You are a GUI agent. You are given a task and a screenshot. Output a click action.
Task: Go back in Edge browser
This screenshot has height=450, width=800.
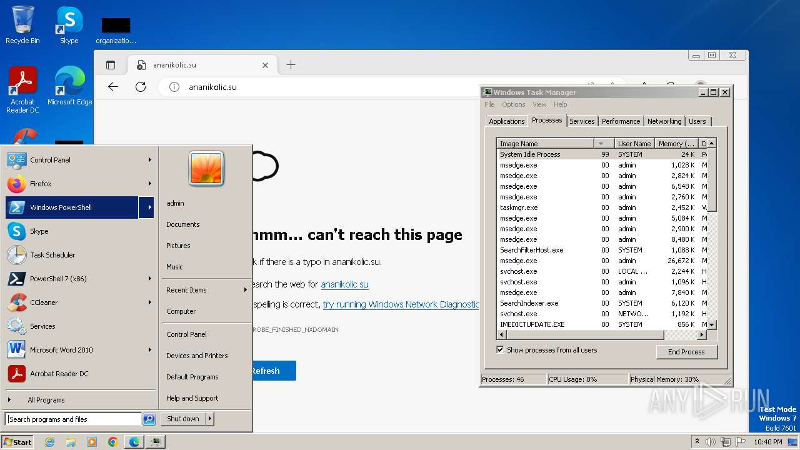coord(113,87)
